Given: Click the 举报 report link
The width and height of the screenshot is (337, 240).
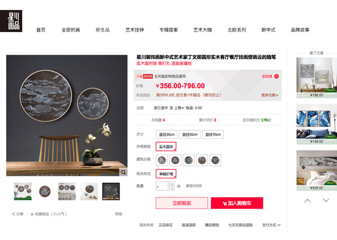Looking at the screenshot, I should pyautogui.click(x=118, y=214).
